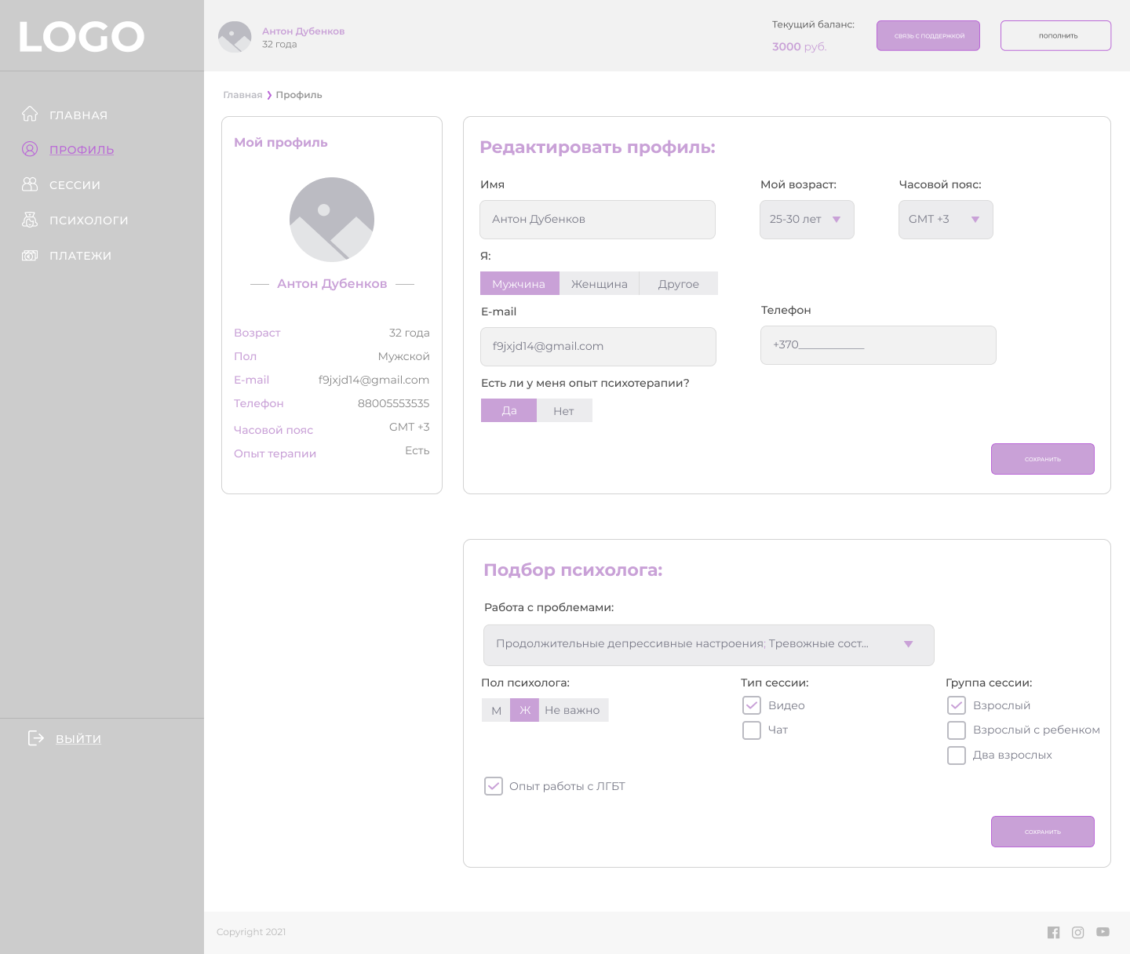Viewport: 1130px width, 954px height.
Task: Click the Связь с поддержкой button
Action: [928, 36]
